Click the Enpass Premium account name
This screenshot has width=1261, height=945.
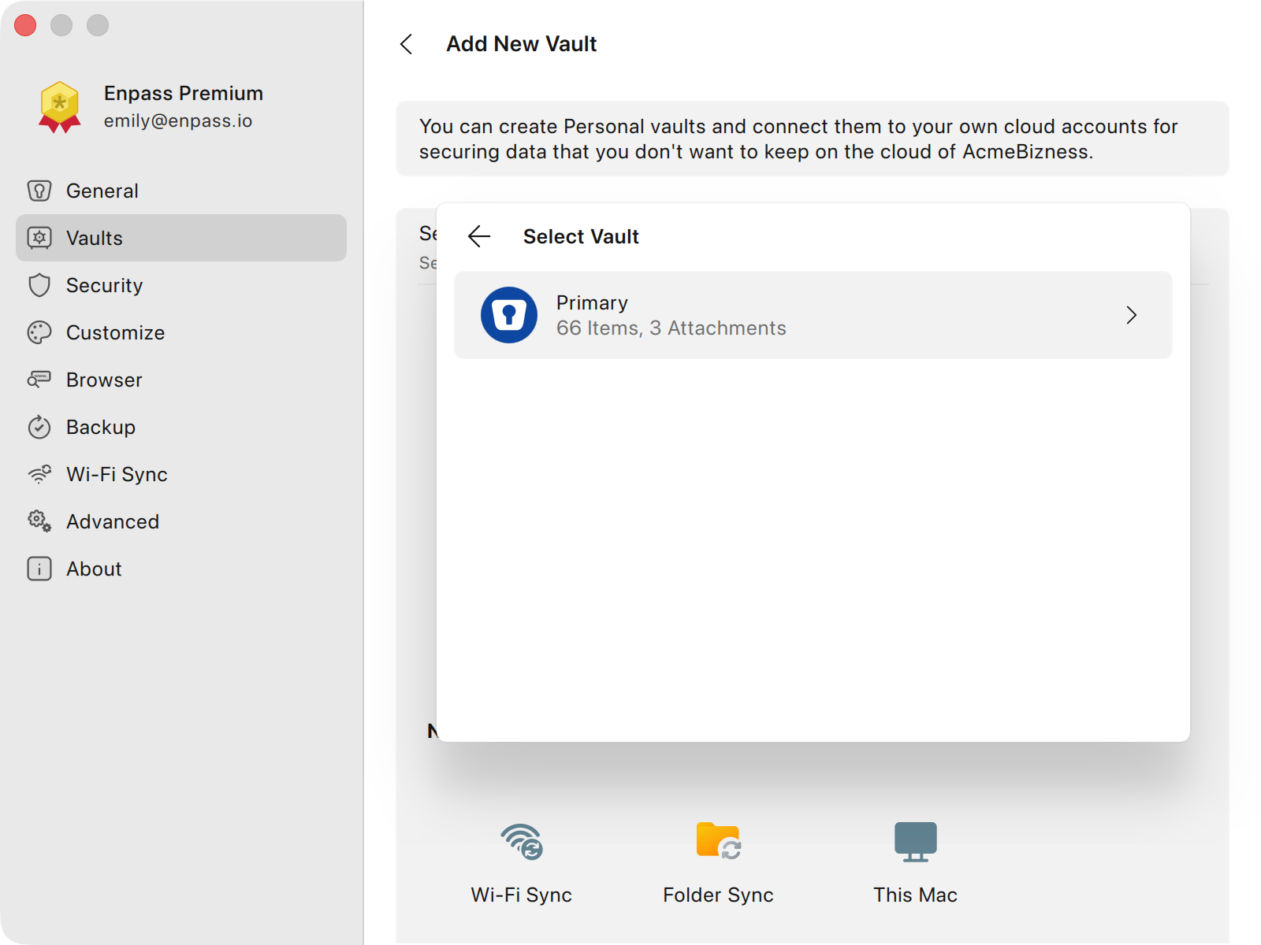(184, 93)
